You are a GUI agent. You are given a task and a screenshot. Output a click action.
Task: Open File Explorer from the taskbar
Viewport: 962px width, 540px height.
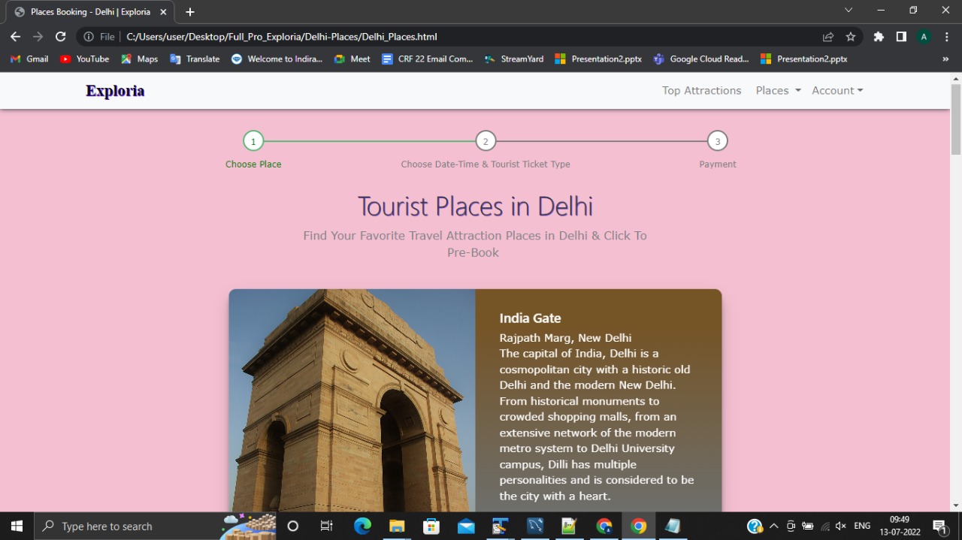397,526
